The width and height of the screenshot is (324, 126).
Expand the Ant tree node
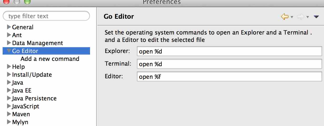pyautogui.click(x=9, y=35)
